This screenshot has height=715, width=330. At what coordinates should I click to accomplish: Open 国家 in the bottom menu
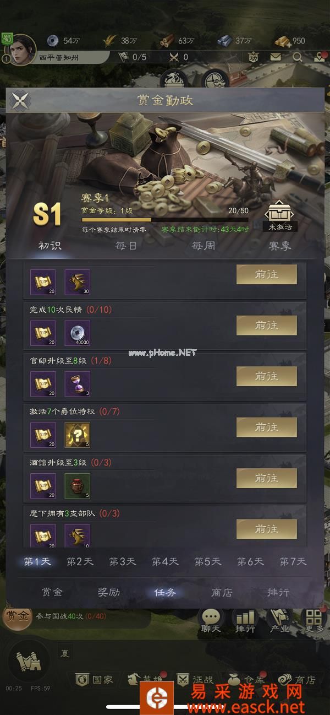(x=95, y=679)
